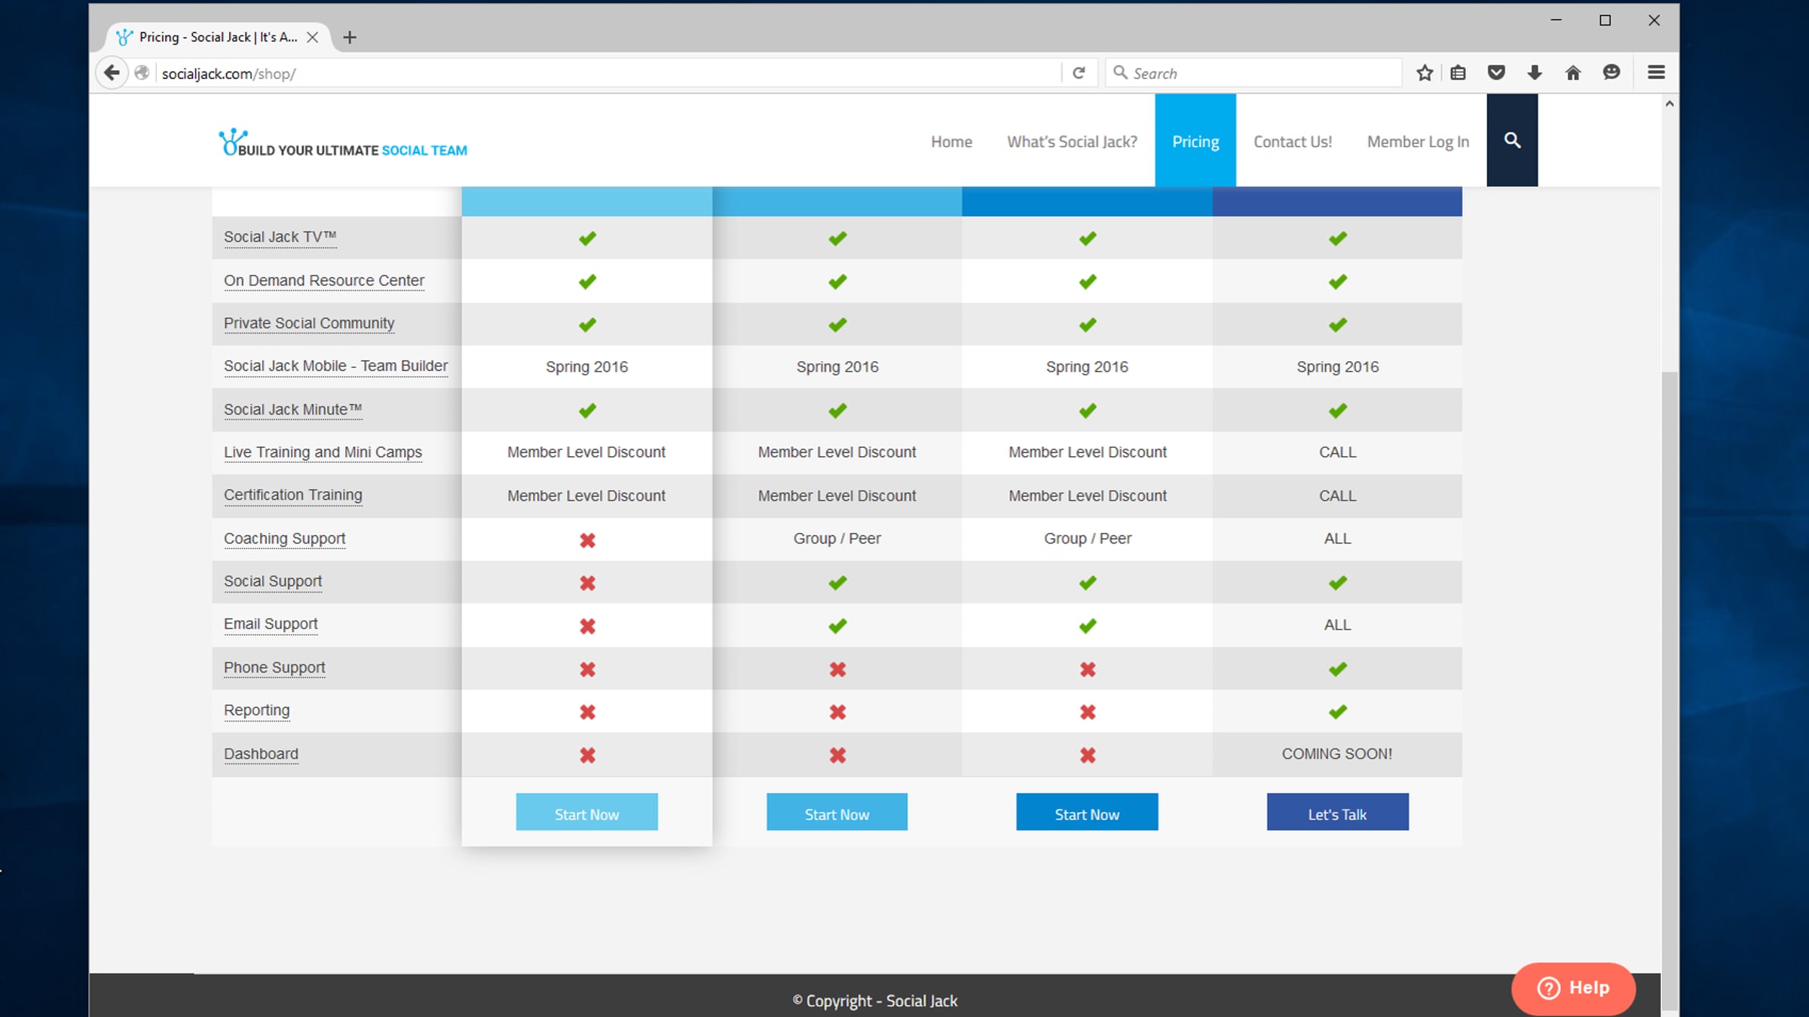Image resolution: width=1809 pixels, height=1017 pixels.
Task: Open Firefox hamburger menu
Action: click(x=1656, y=73)
